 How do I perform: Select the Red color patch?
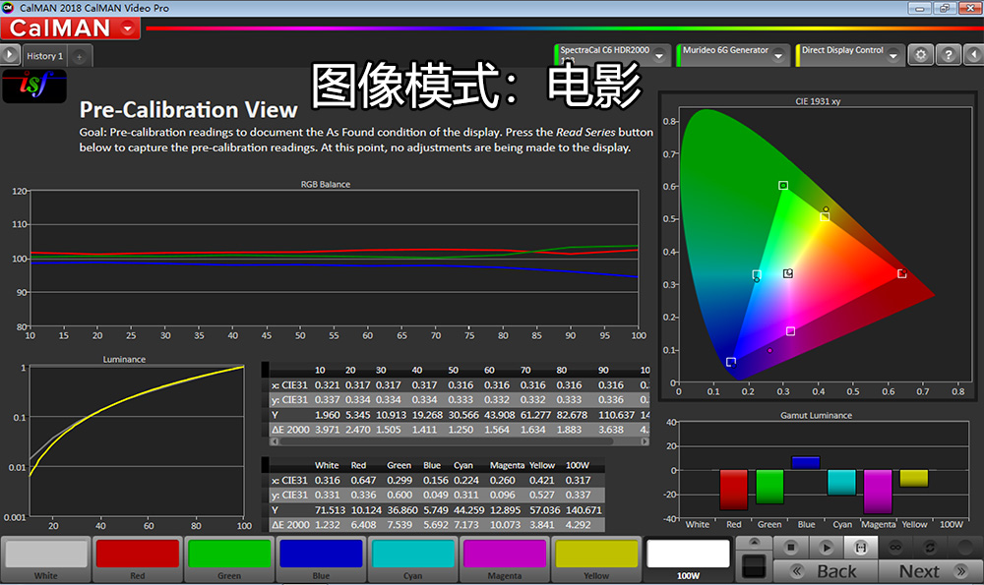138,558
